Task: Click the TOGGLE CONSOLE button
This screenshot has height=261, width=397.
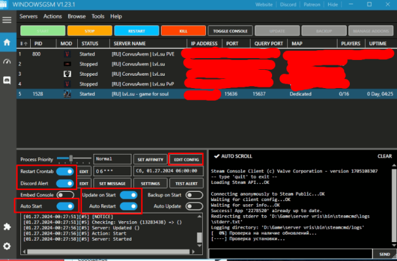Action: click(230, 31)
